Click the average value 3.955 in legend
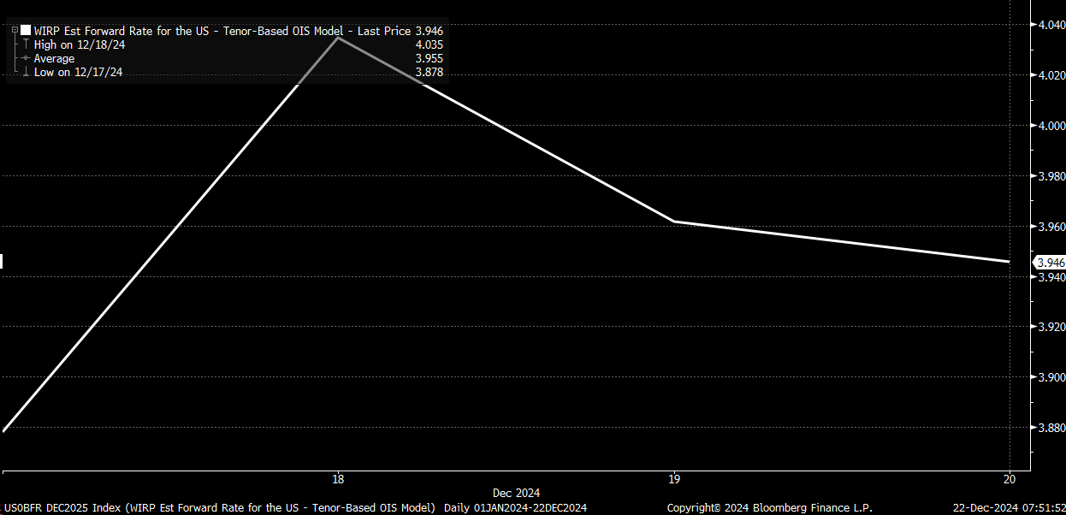 tap(429, 58)
